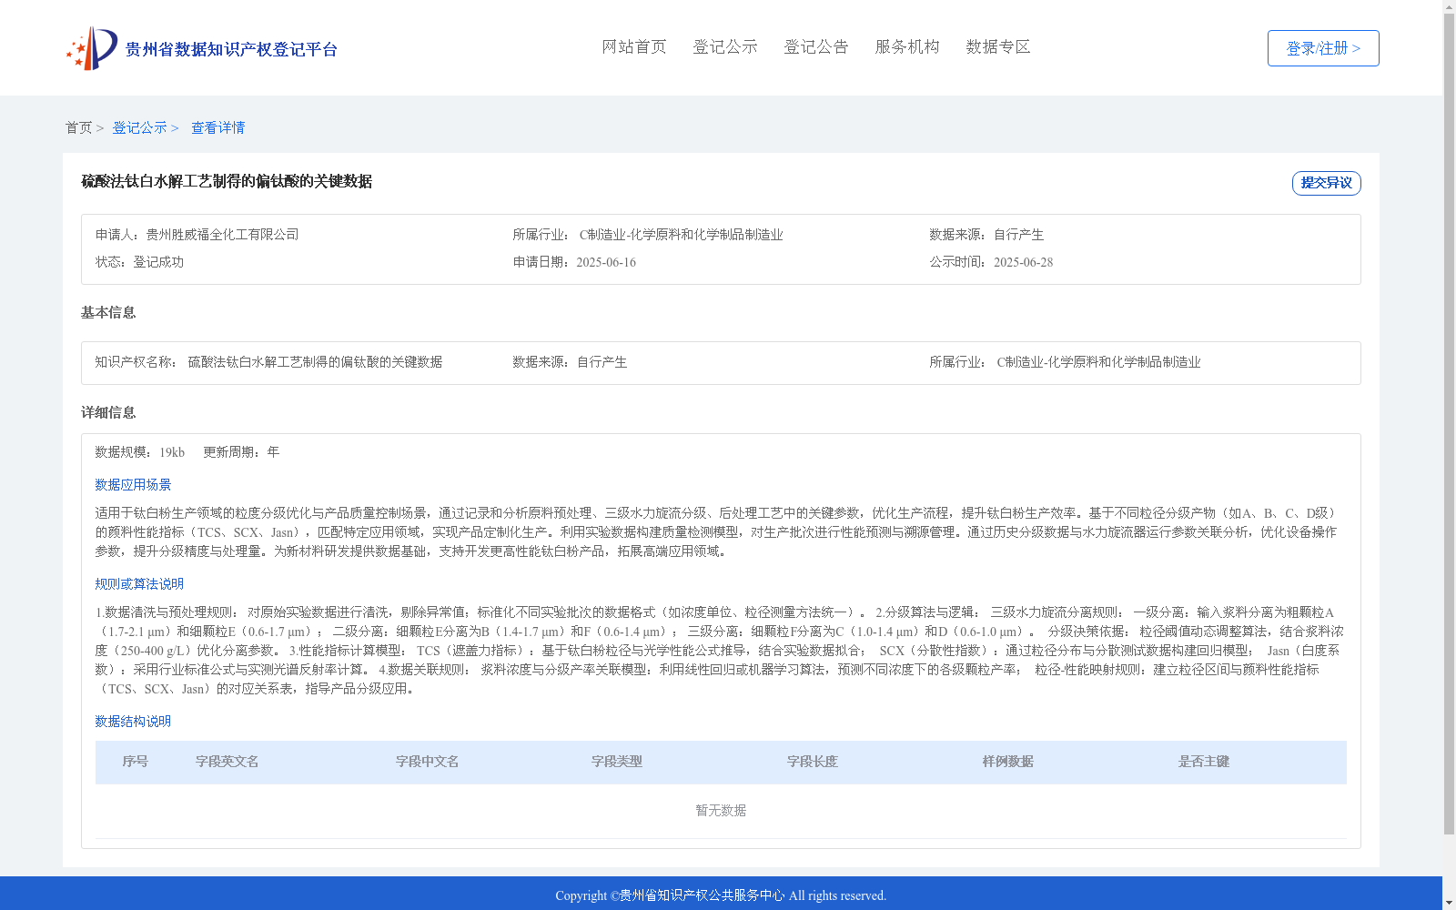Click the scrollbar up arrow
1456x910 pixels.
coord(1449,6)
